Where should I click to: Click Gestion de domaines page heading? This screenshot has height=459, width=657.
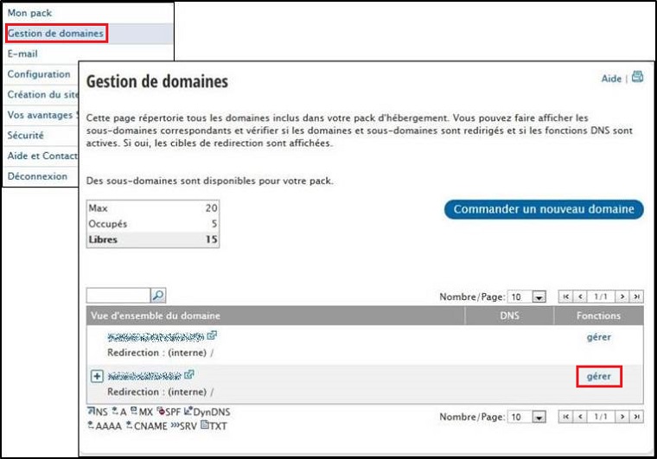(x=157, y=81)
